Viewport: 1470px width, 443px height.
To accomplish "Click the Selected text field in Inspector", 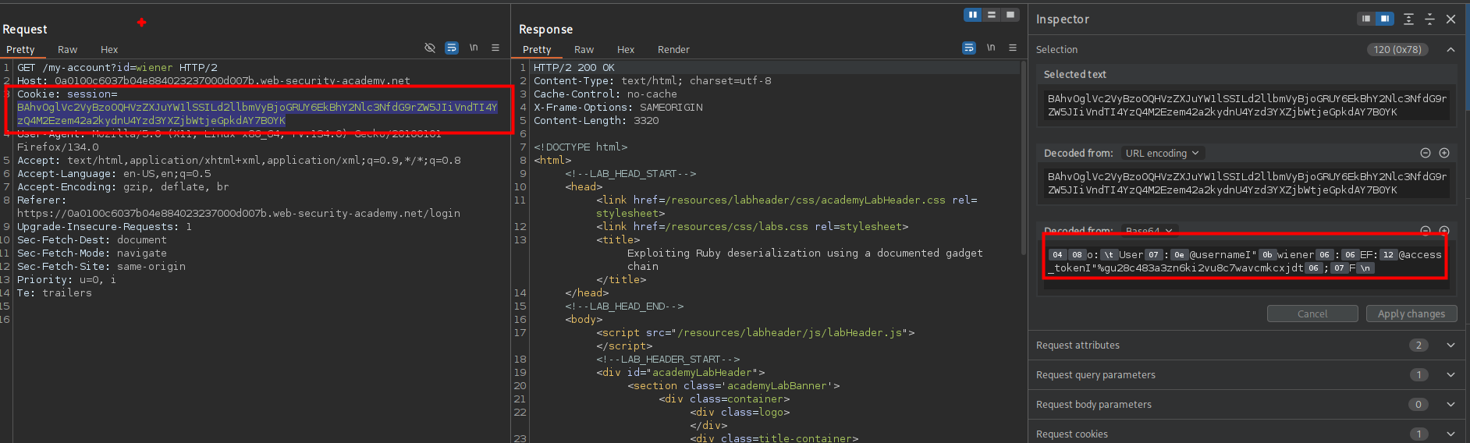I will (x=1246, y=105).
